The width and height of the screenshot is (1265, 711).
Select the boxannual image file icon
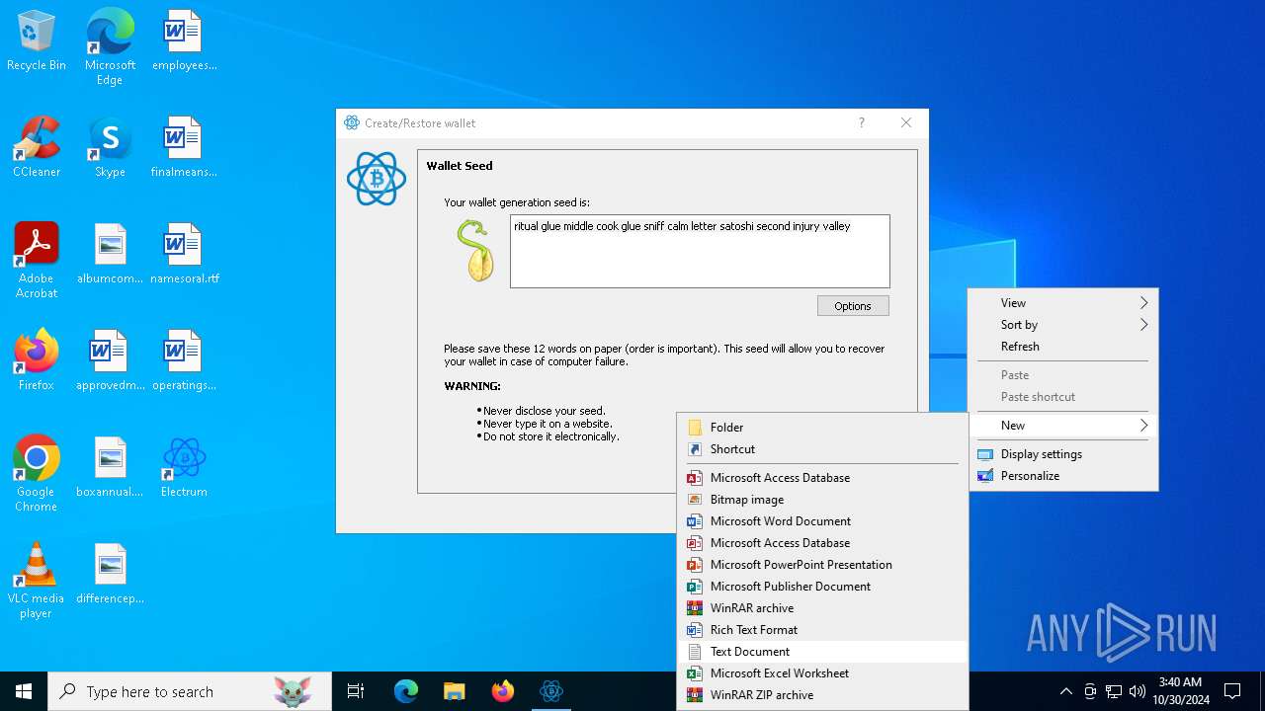point(110,467)
